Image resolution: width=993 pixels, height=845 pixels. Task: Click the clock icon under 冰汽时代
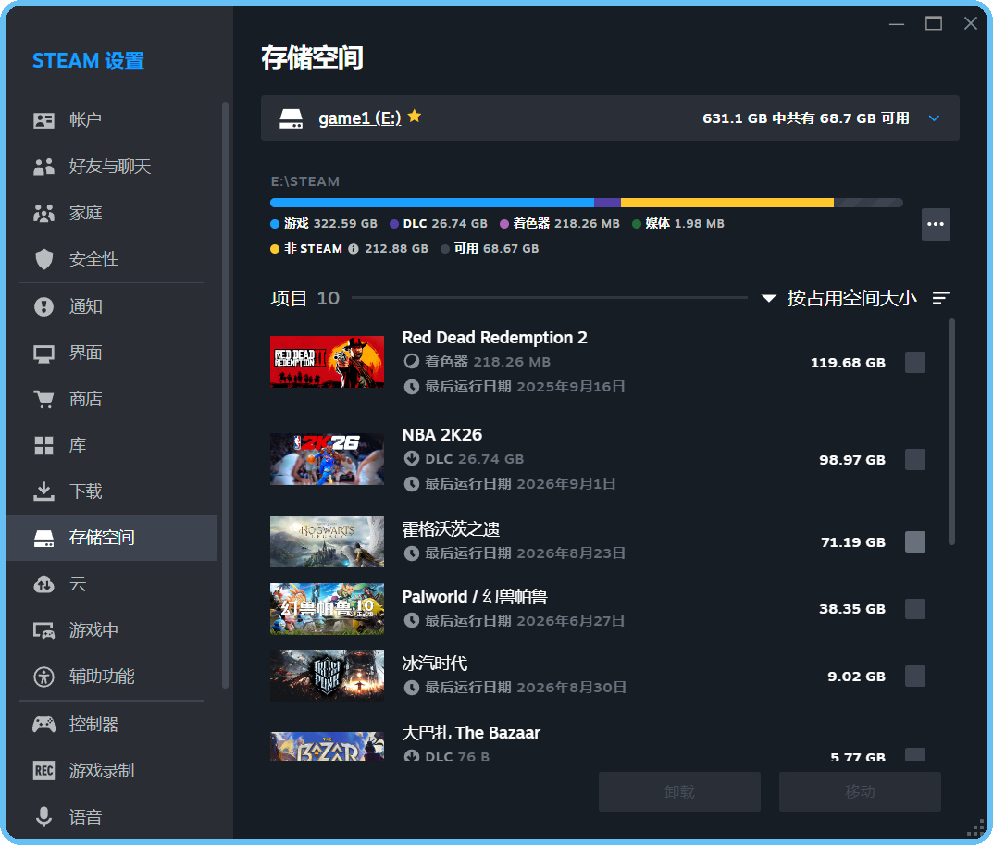pos(412,688)
